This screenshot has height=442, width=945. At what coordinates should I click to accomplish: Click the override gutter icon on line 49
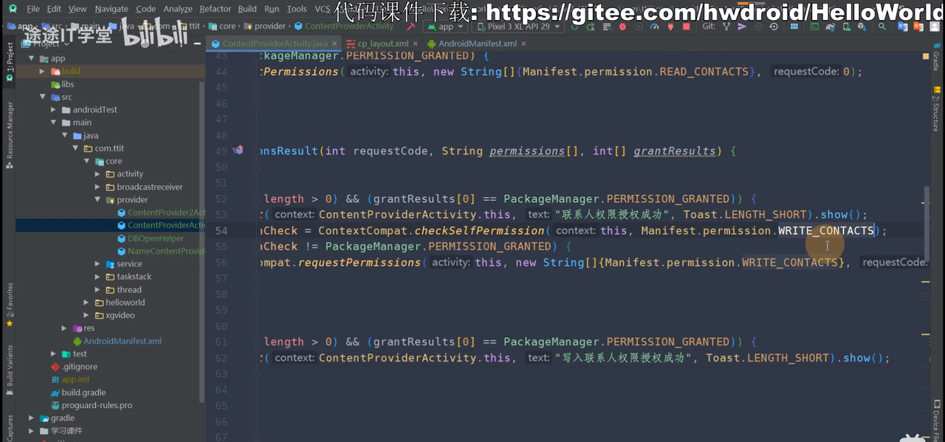click(x=238, y=151)
